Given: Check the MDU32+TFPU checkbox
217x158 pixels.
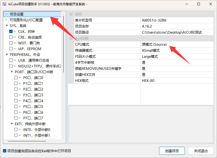Looking at the screenshot, I should (x=11, y=66).
